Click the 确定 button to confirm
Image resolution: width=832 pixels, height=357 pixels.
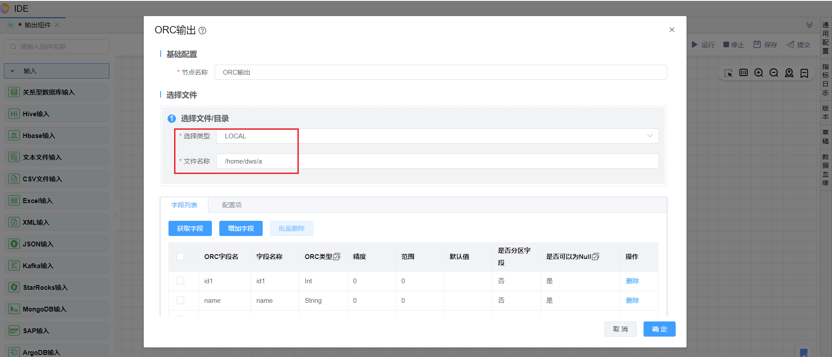click(x=659, y=329)
